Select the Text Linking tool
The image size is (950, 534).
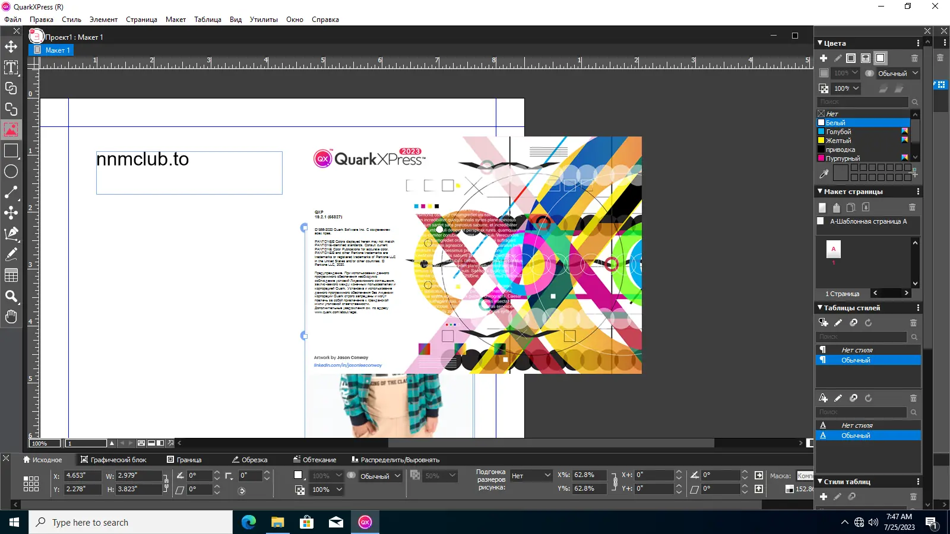coord(11,88)
